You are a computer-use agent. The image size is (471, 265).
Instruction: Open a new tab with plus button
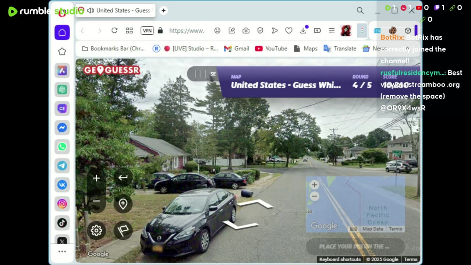coord(164,10)
